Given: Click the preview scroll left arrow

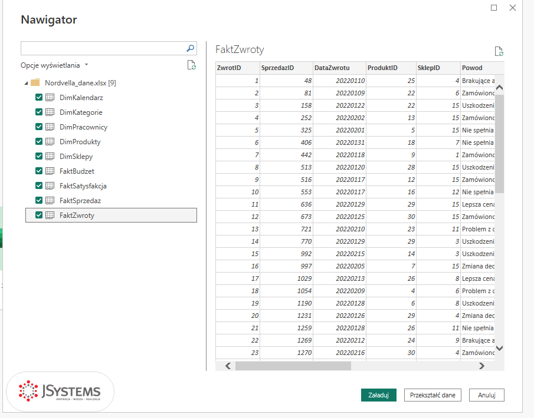Looking at the screenshot, I should (x=228, y=366).
